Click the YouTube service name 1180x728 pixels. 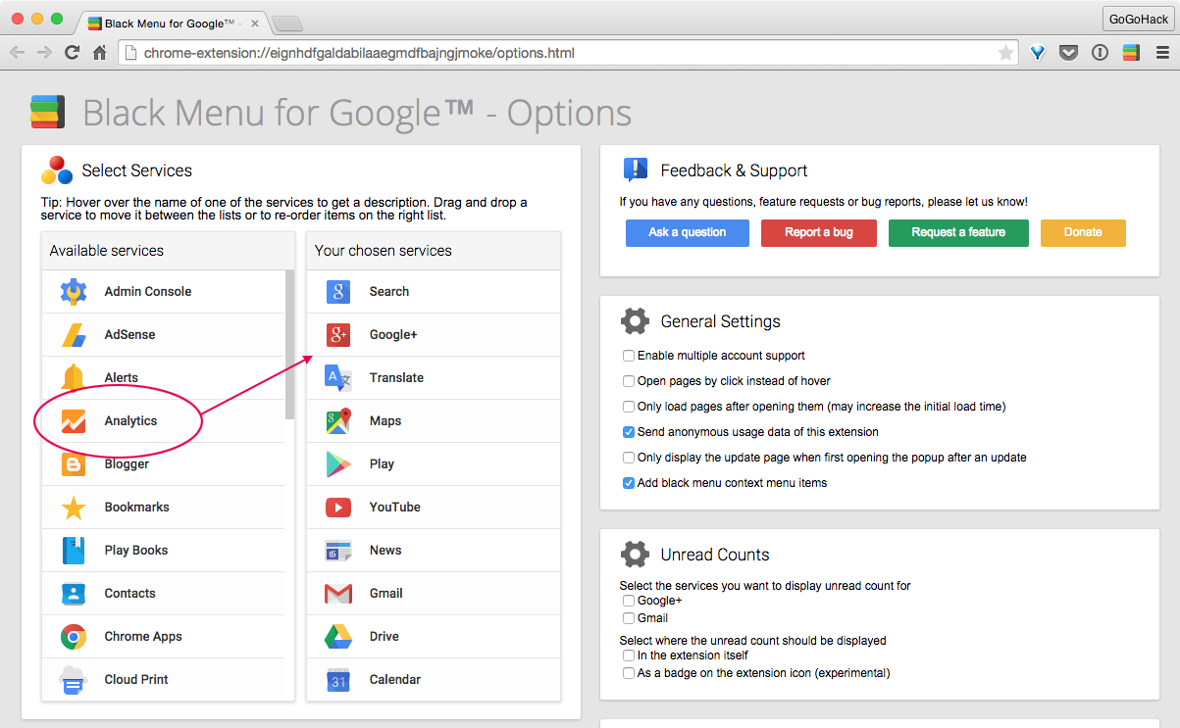click(395, 508)
